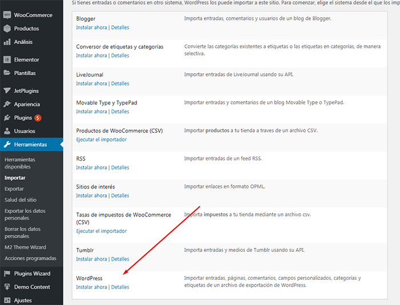Open the Usuarios menu
The height and width of the screenshot is (305, 400).
pos(25,131)
